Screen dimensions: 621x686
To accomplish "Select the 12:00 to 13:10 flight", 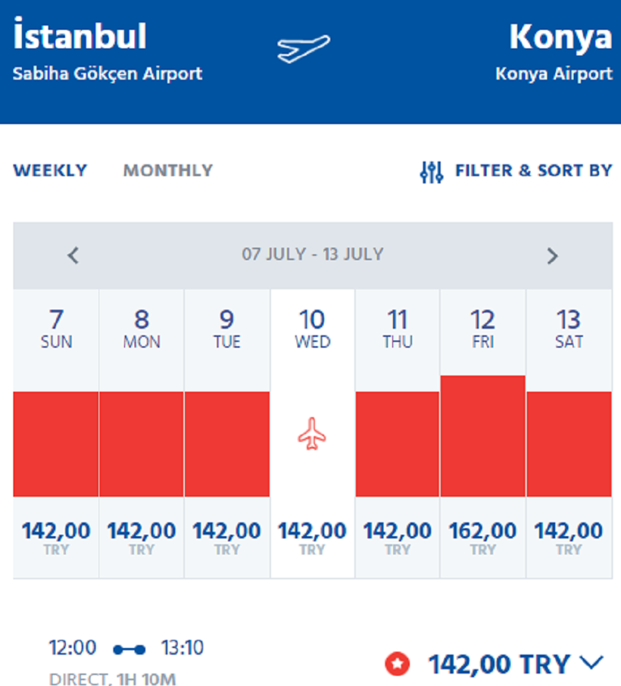I will click(x=126, y=659).
